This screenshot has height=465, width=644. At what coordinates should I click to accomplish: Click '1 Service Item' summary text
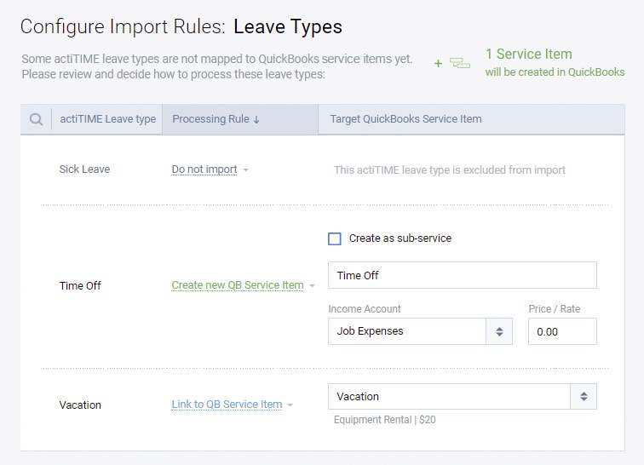(x=529, y=54)
